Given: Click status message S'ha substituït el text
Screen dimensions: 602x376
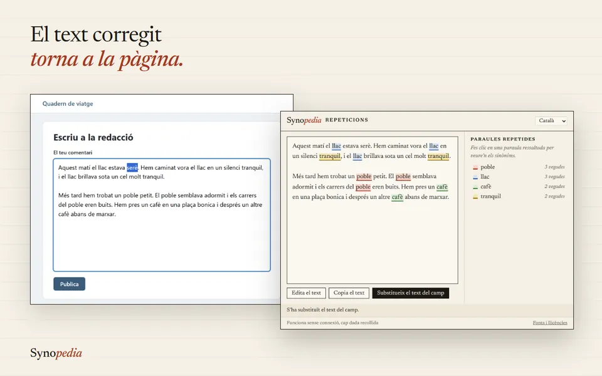Looking at the screenshot, I should click(x=322, y=310).
